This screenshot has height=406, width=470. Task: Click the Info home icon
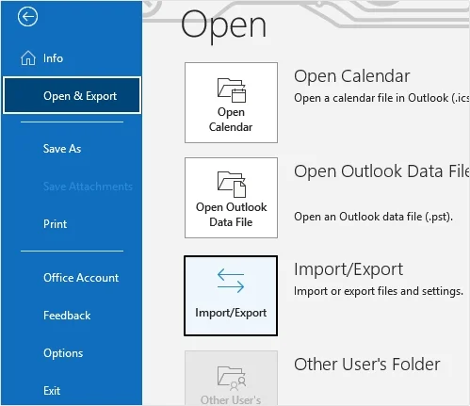28,58
